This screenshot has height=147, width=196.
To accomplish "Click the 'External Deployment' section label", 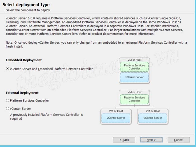I will tap(22, 93).
